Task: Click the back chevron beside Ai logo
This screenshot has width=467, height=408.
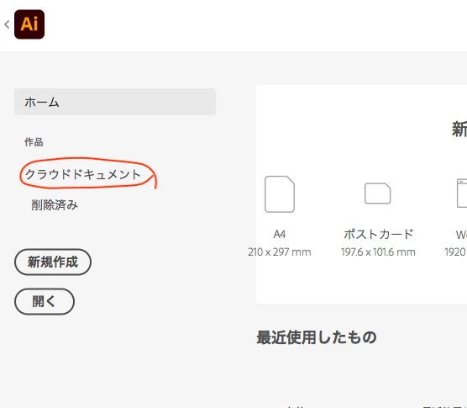Action: [7, 24]
